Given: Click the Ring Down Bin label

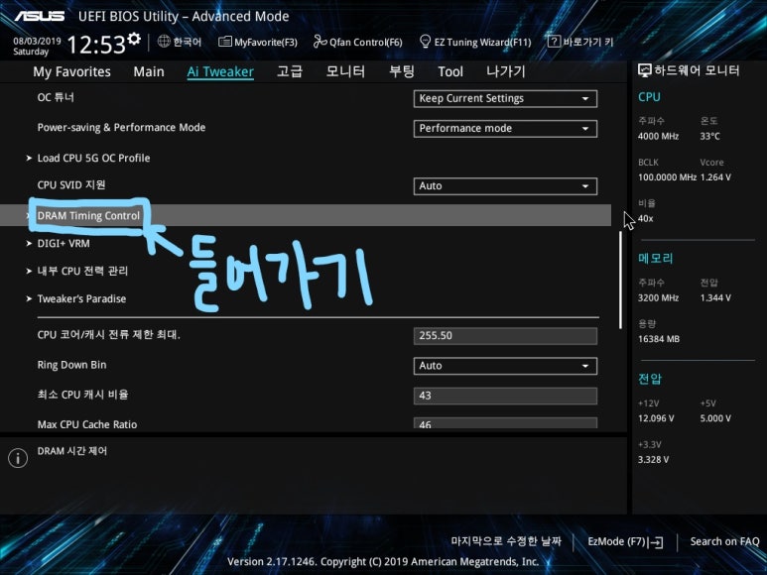Looking at the screenshot, I should coord(71,365).
